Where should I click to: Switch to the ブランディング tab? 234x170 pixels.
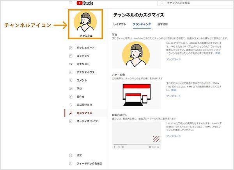(x=142, y=24)
